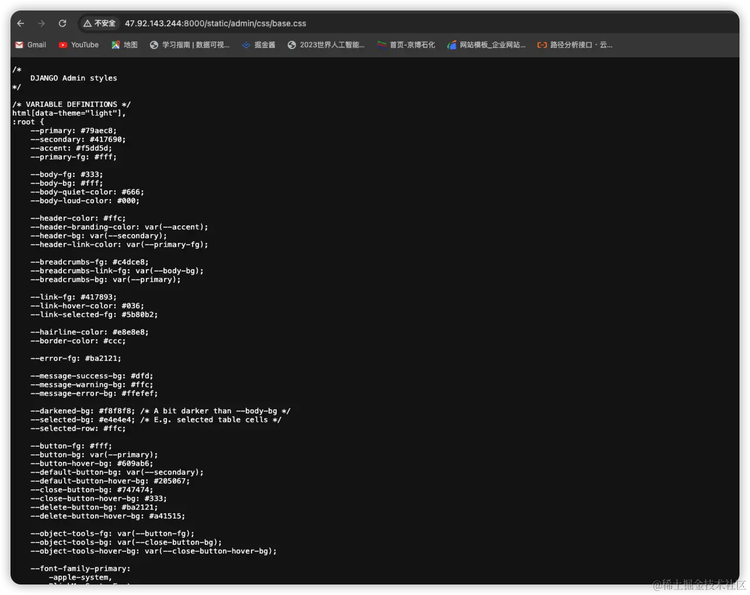This screenshot has width=750, height=595.
Task: Open the Gmail bookmark
Action: [x=31, y=45]
